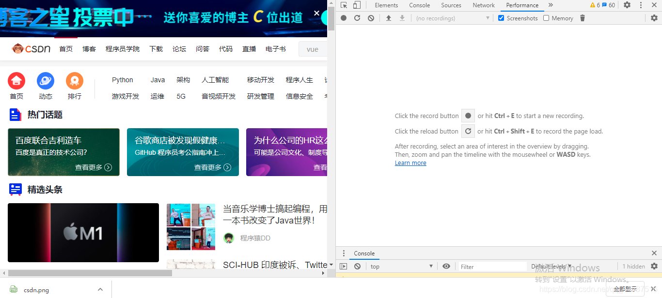Enable the Memory checkbox

[546, 18]
